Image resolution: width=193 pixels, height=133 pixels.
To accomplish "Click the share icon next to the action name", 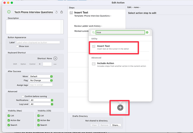I will pyautogui.click(x=62, y=12).
